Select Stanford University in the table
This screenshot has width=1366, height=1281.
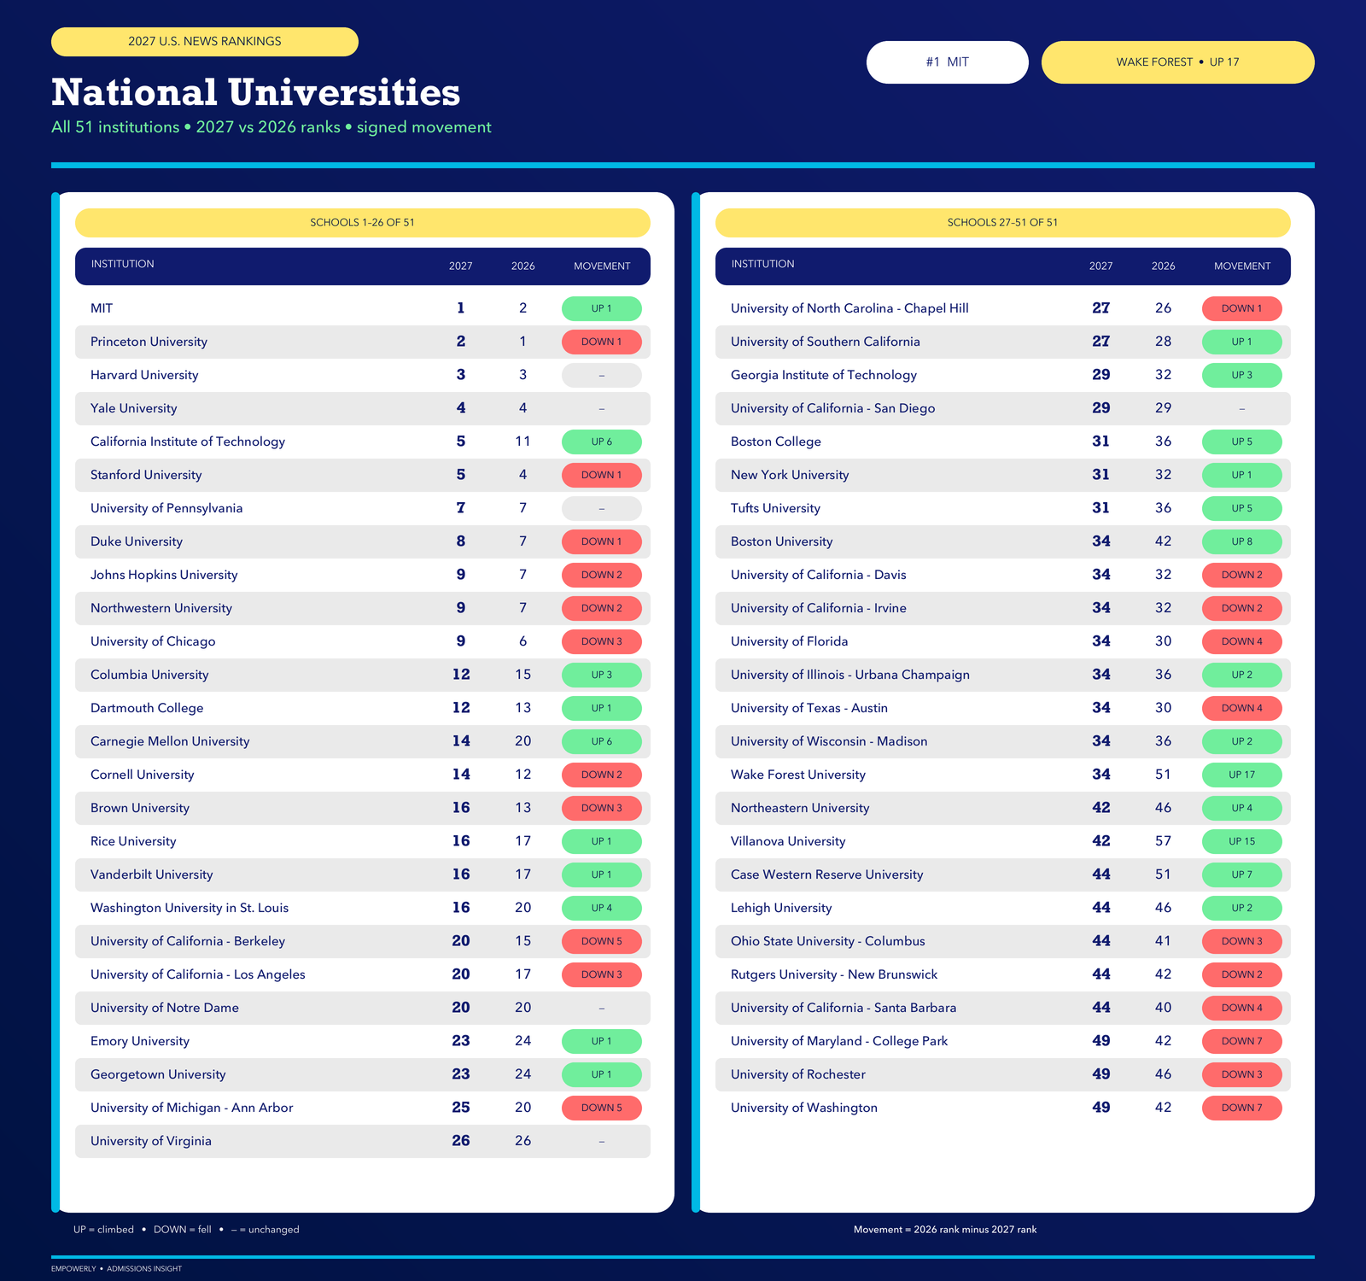coord(146,475)
